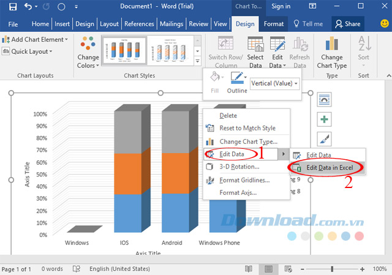Open the Vertical (Value) element selector

click(x=275, y=83)
